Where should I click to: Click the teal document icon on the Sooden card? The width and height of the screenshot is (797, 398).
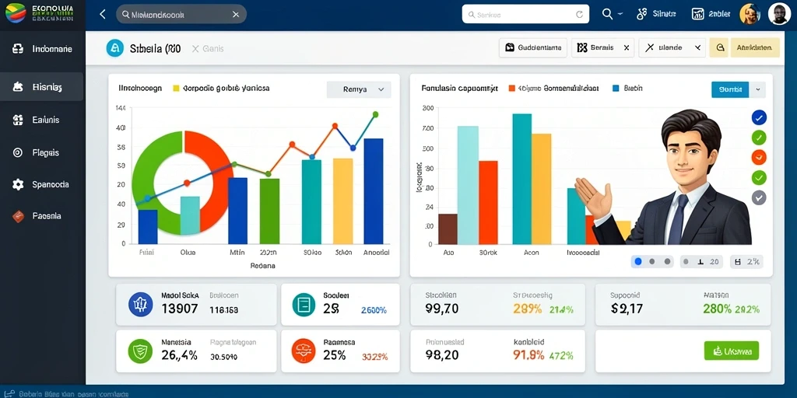pyautogui.click(x=304, y=305)
